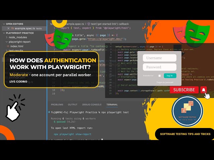This screenshot has height=160, width=214.
Task: Expand the node_modules folder
Action: click(x=7, y=37)
